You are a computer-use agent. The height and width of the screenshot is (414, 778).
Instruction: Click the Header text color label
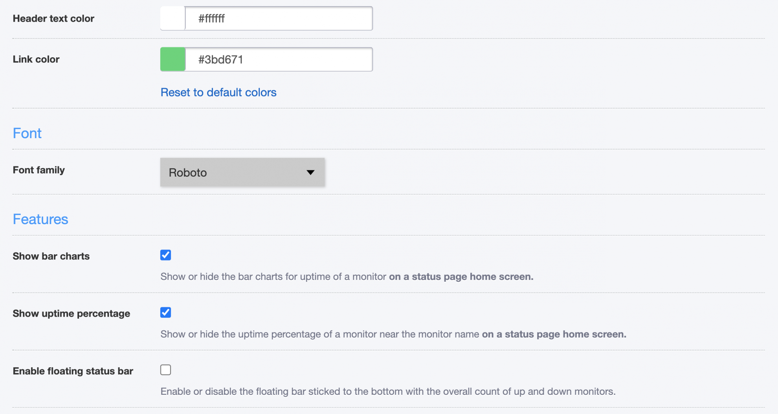(x=53, y=18)
